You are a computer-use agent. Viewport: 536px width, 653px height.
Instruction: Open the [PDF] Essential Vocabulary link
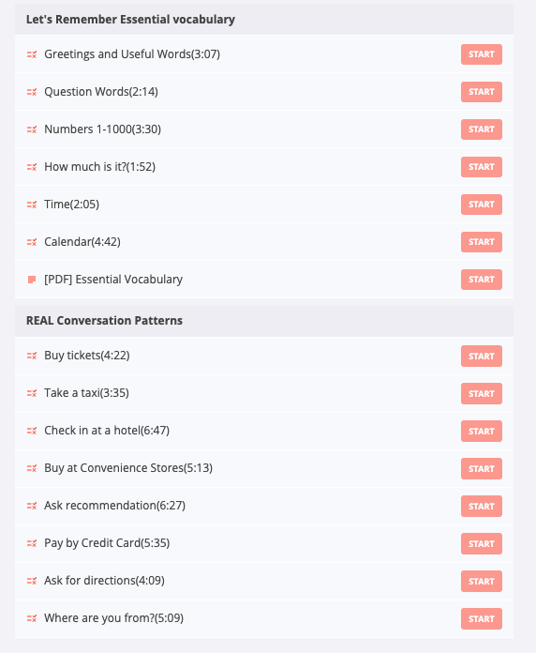[x=113, y=280]
